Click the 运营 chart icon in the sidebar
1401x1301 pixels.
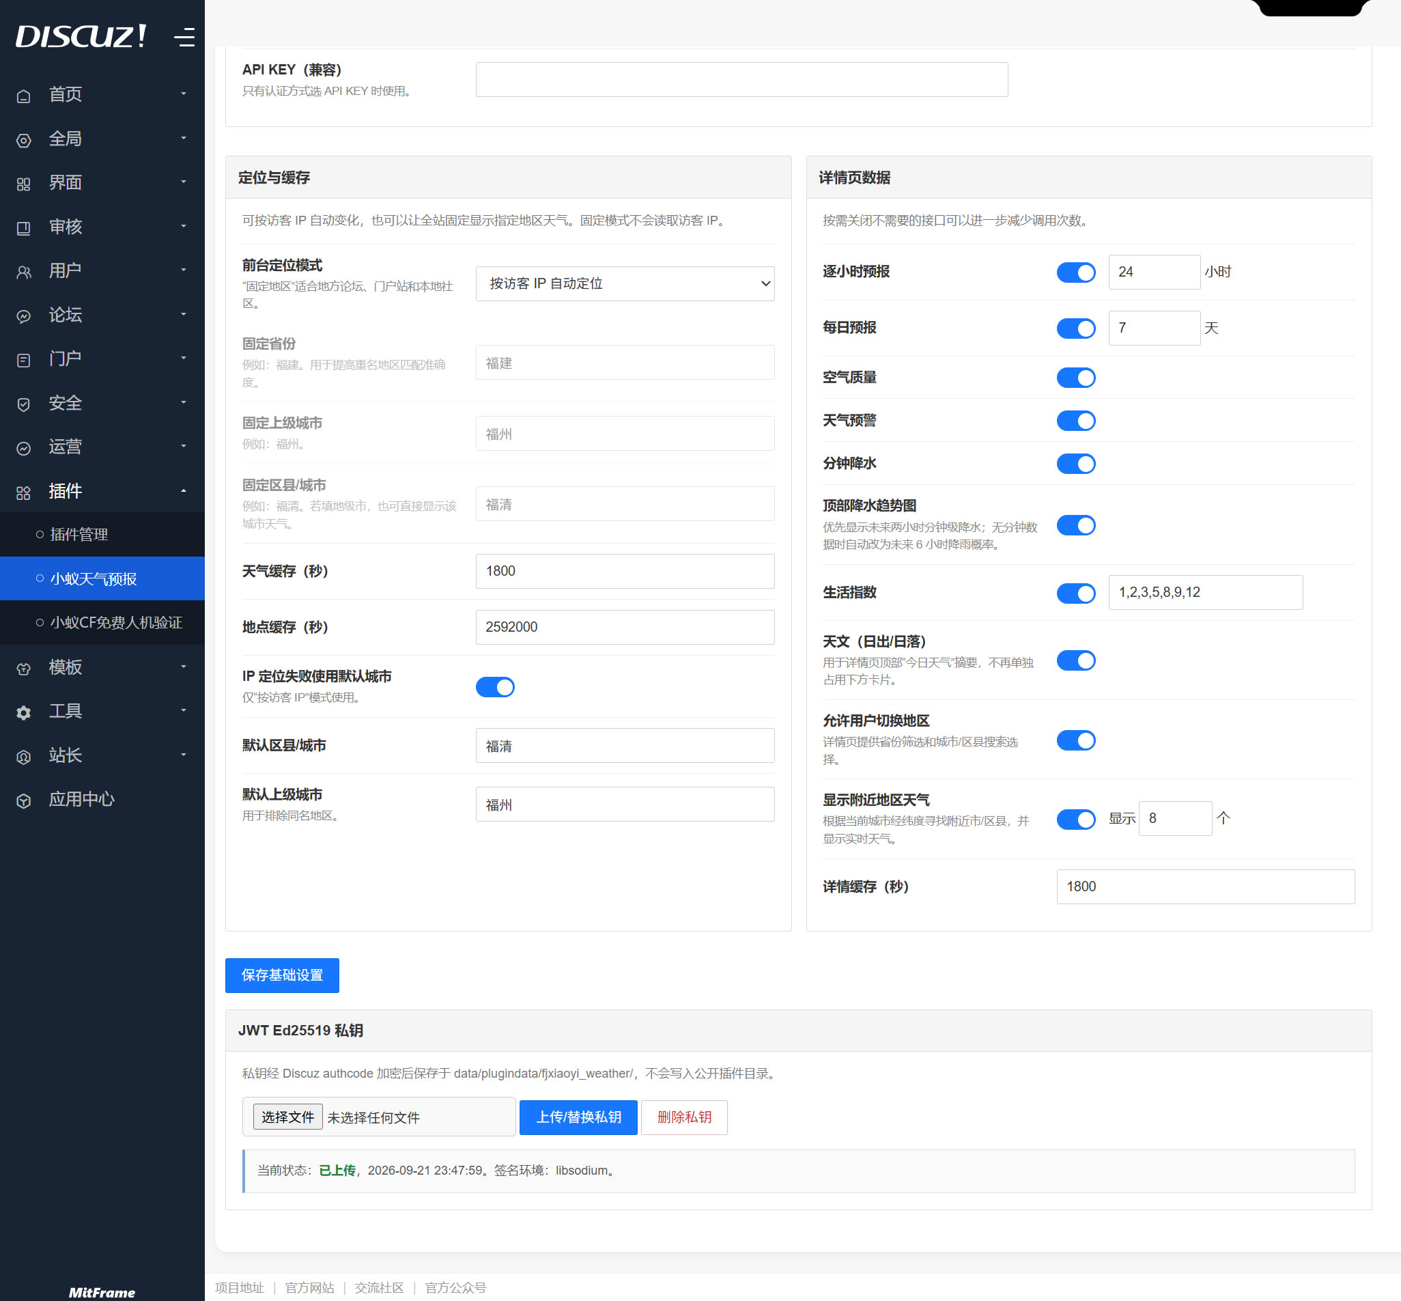point(24,448)
